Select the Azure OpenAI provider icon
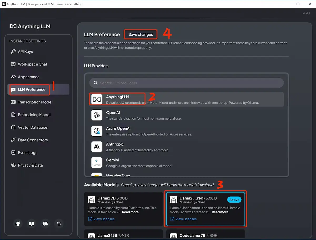This screenshot has height=240, width=316. point(97,131)
